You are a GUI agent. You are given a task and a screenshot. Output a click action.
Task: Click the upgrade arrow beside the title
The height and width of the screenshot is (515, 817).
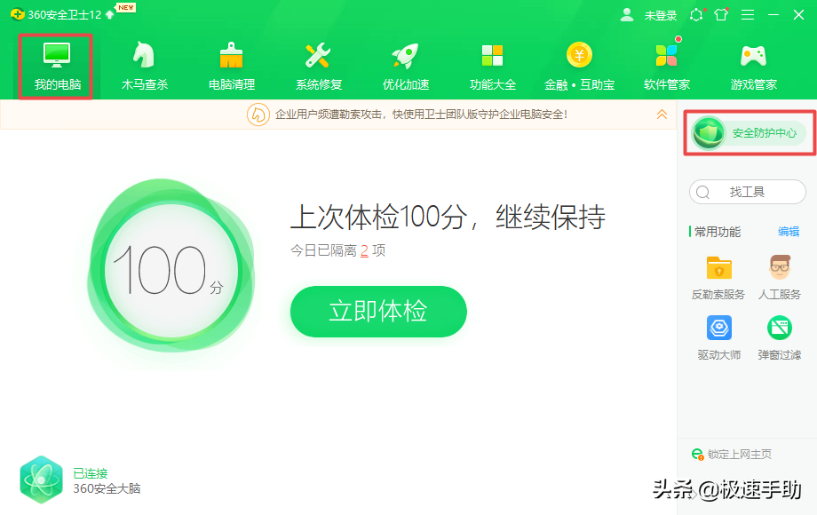[x=109, y=15]
